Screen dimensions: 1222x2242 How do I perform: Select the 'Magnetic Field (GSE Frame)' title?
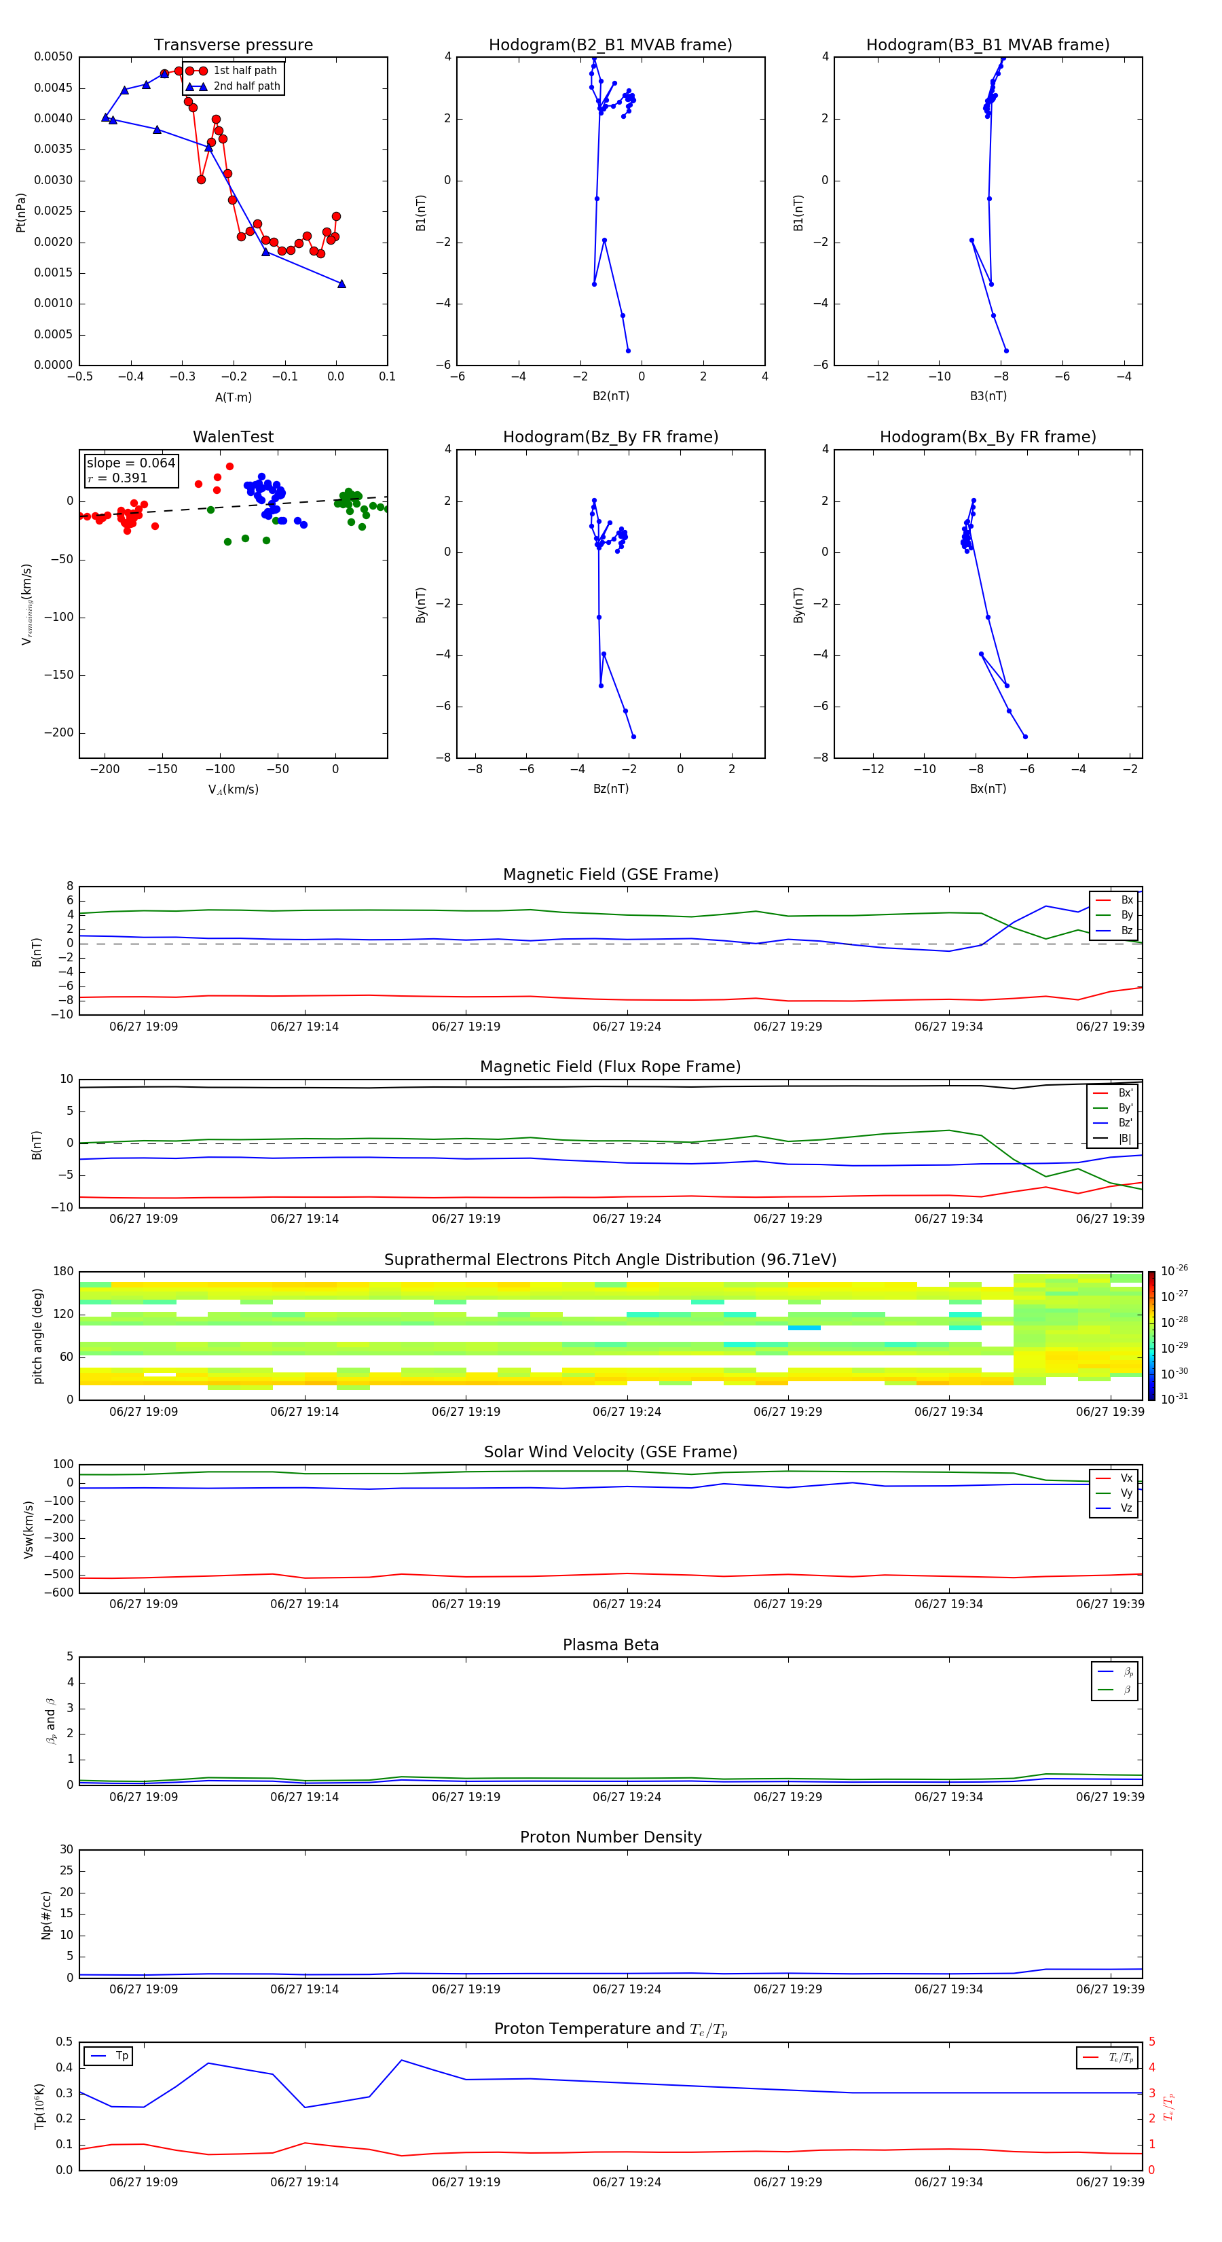610,874
